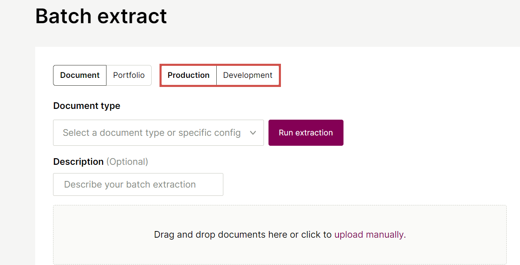Click the word 'Portfolio' beside Document

click(129, 75)
